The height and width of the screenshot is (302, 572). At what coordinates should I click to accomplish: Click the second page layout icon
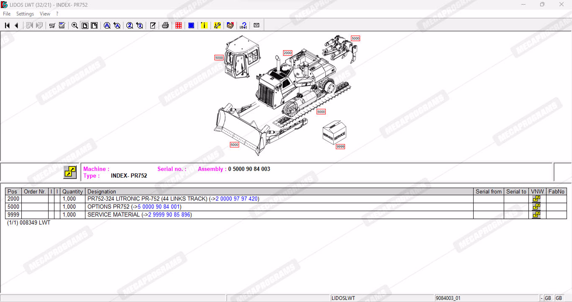94,25
